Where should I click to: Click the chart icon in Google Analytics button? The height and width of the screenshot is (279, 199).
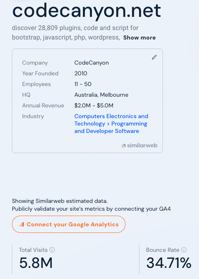[x=22, y=224]
